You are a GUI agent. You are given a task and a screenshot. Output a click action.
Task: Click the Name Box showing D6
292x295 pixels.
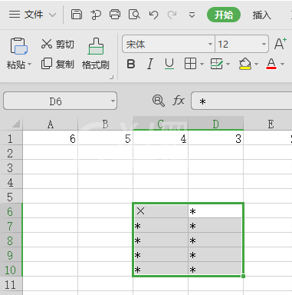[56, 101]
